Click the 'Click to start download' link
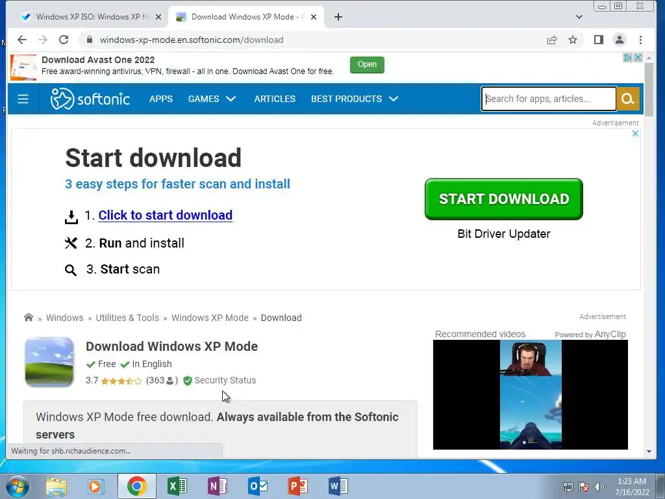The width and height of the screenshot is (665, 499). click(x=166, y=215)
